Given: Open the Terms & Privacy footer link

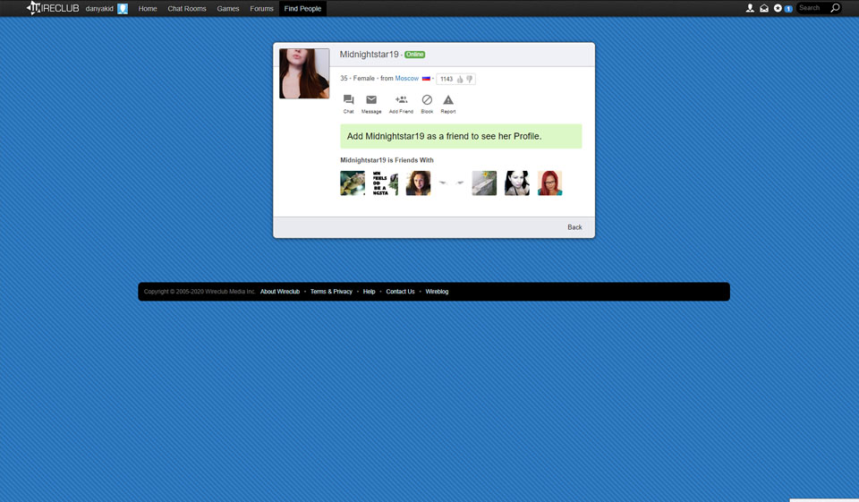Looking at the screenshot, I should tap(331, 292).
